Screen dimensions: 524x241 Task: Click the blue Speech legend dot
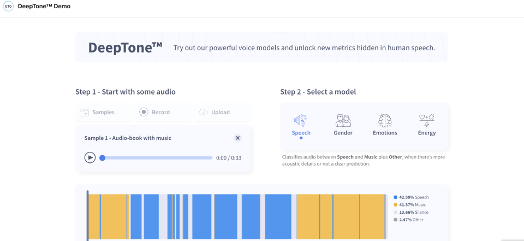pos(396,197)
